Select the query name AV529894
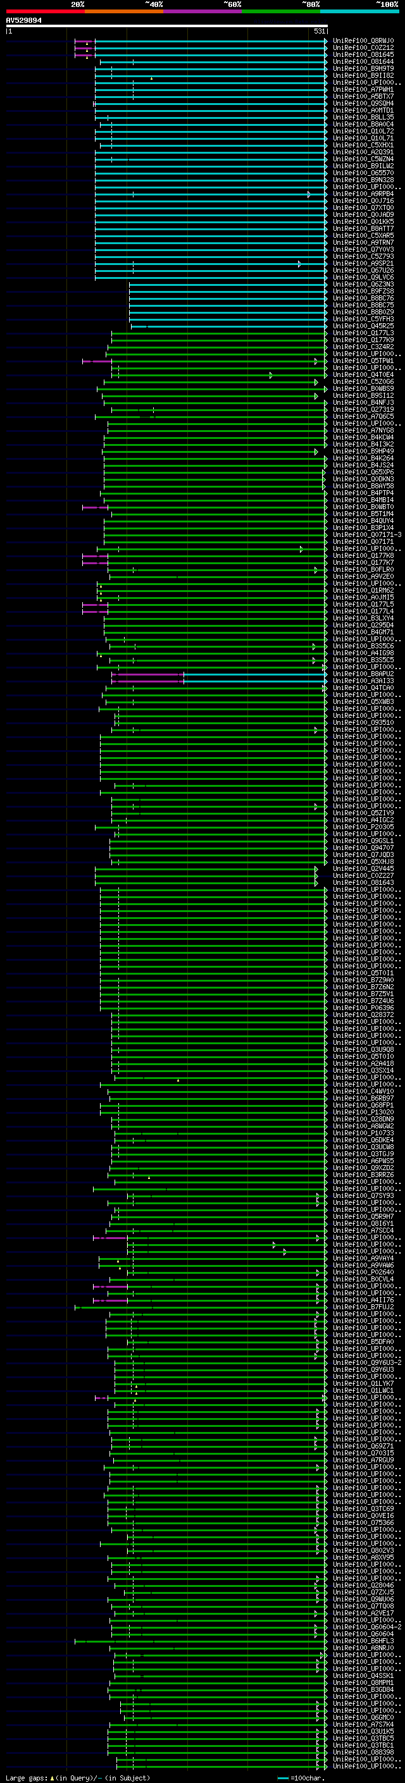The width and height of the screenshot is (405, 1783). tap(23, 21)
